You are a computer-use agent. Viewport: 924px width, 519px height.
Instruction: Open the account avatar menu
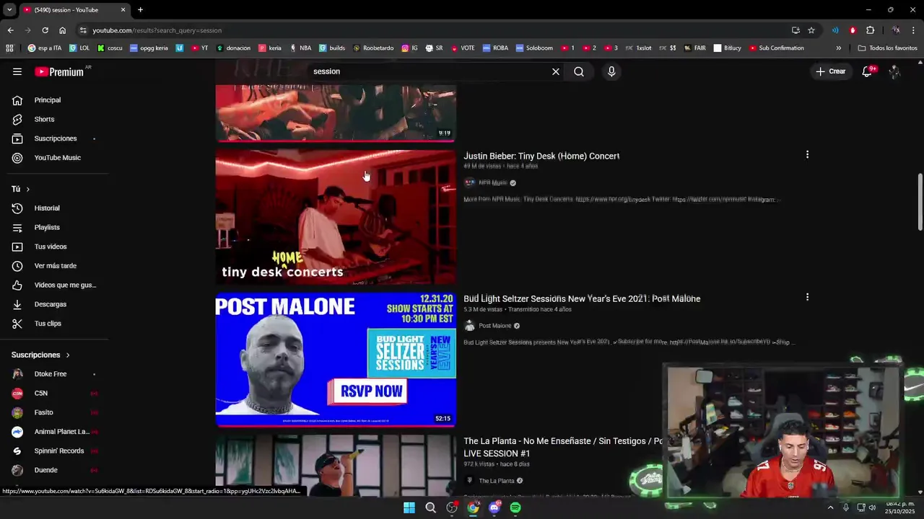(x=894, y=71)
